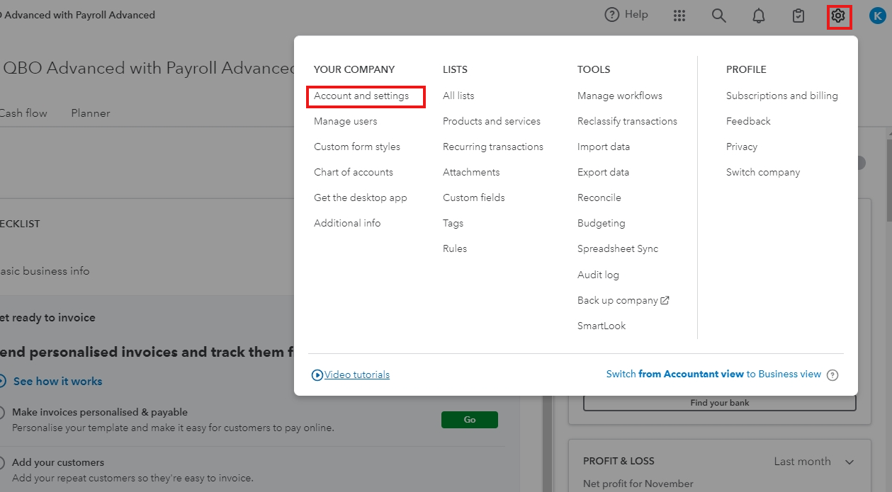Select Reconcile under Tools
The height and width of the screenshot is (492, 892).
click(599, 197)
